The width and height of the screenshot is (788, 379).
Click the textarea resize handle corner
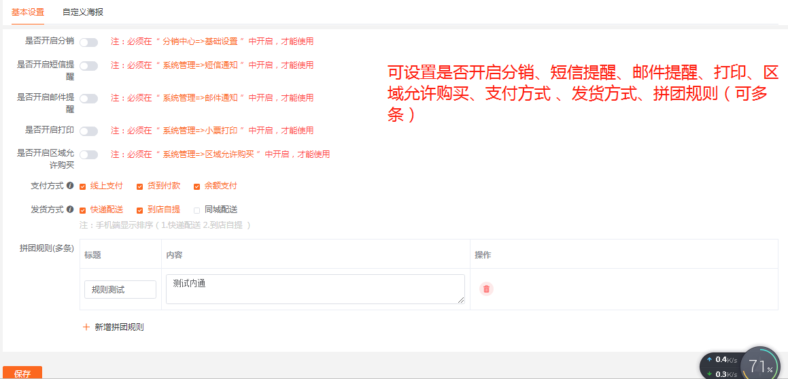click(x=461, y=300)
